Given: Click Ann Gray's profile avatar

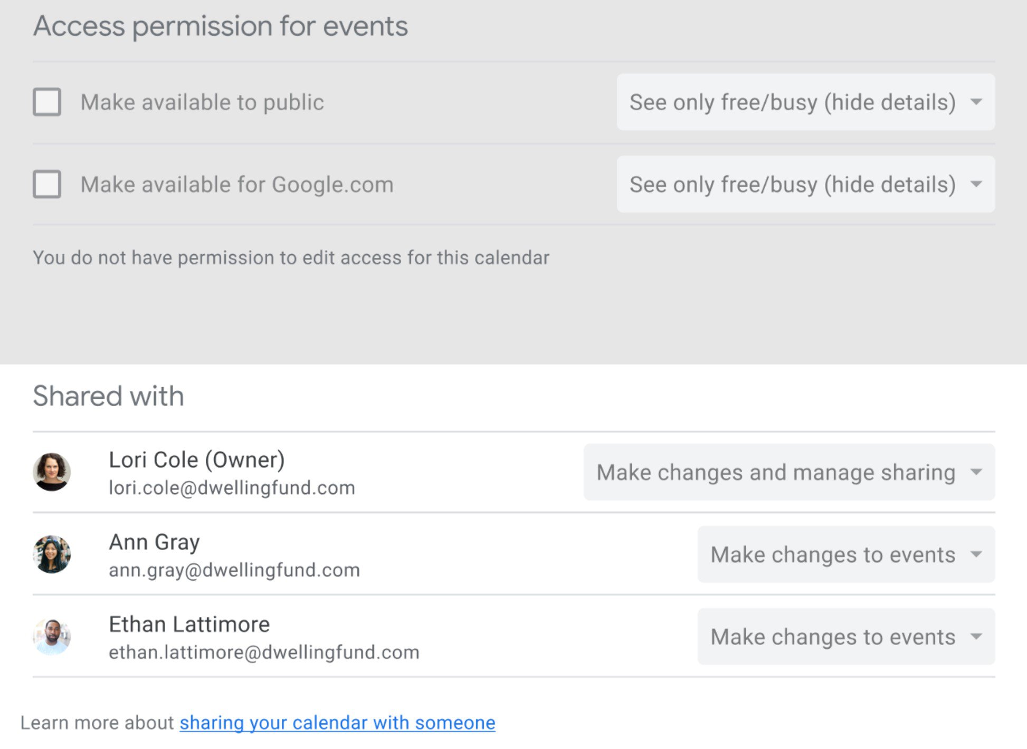Looking at the screenshot, I should 52,554.
